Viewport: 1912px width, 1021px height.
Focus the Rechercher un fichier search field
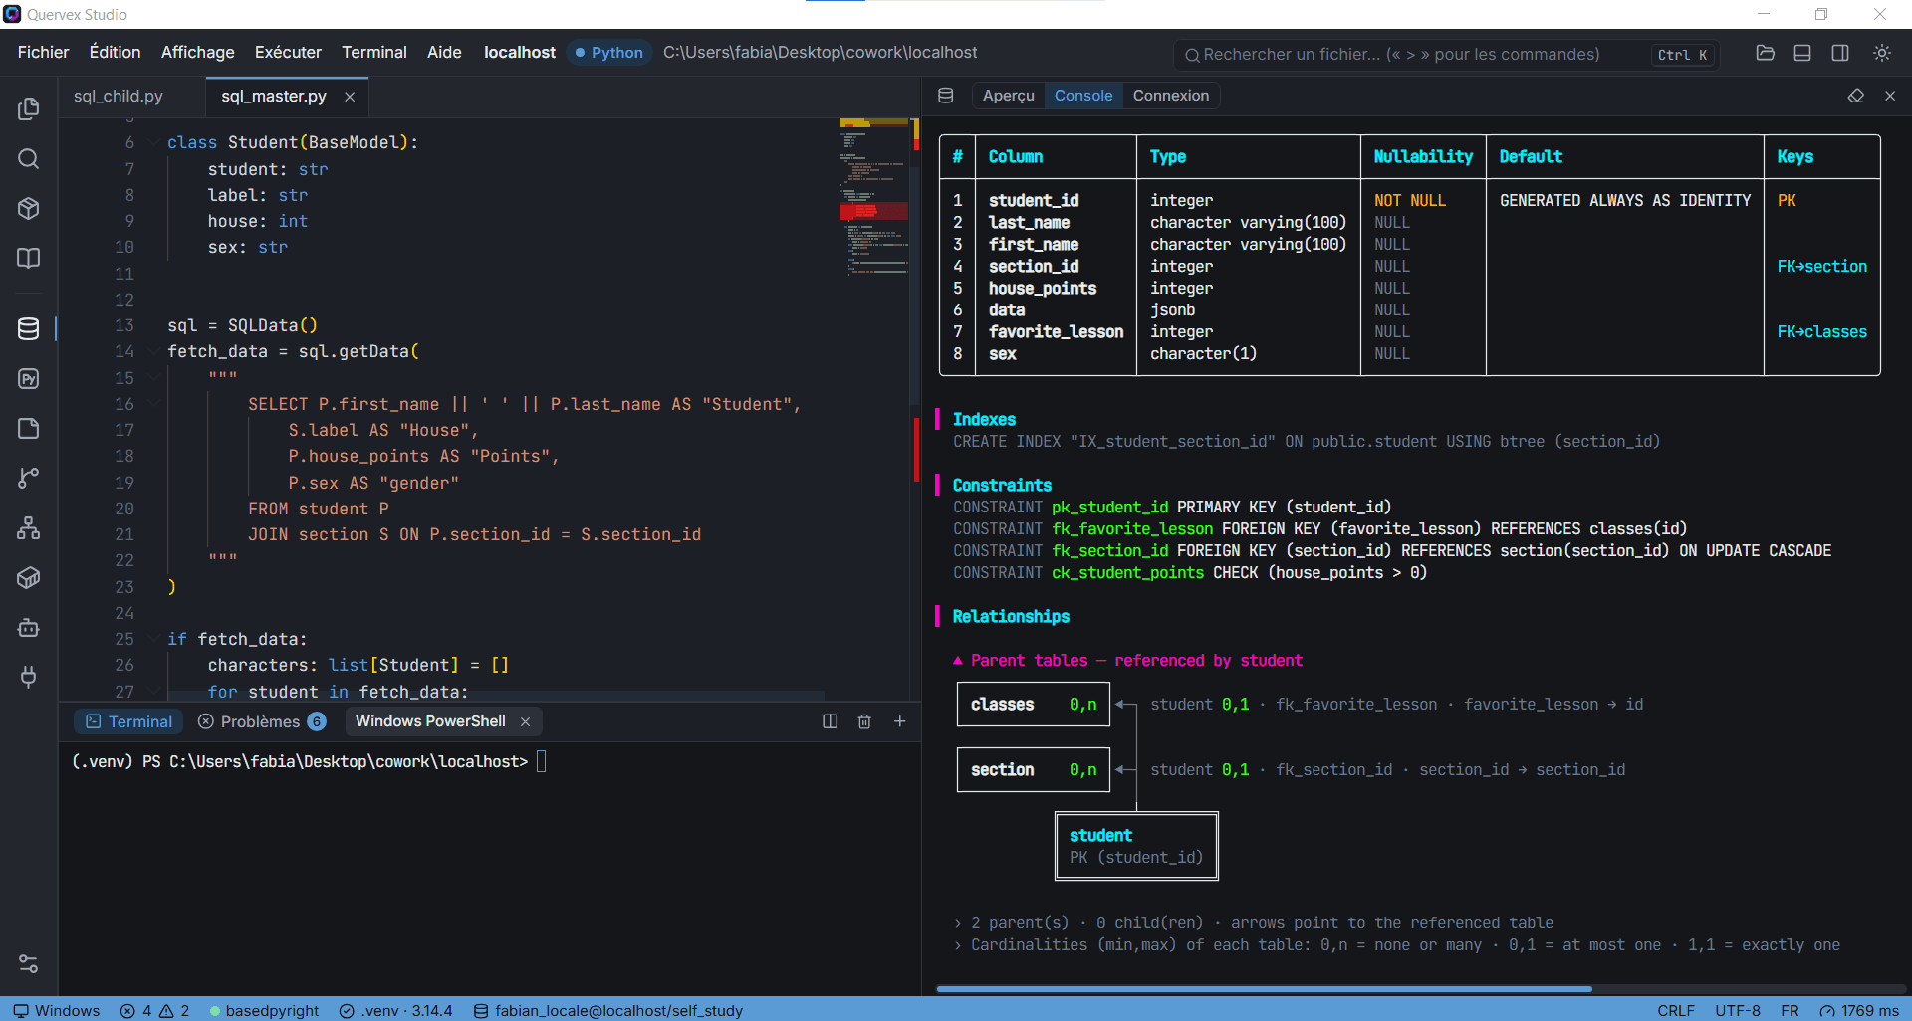point(1447,54)
